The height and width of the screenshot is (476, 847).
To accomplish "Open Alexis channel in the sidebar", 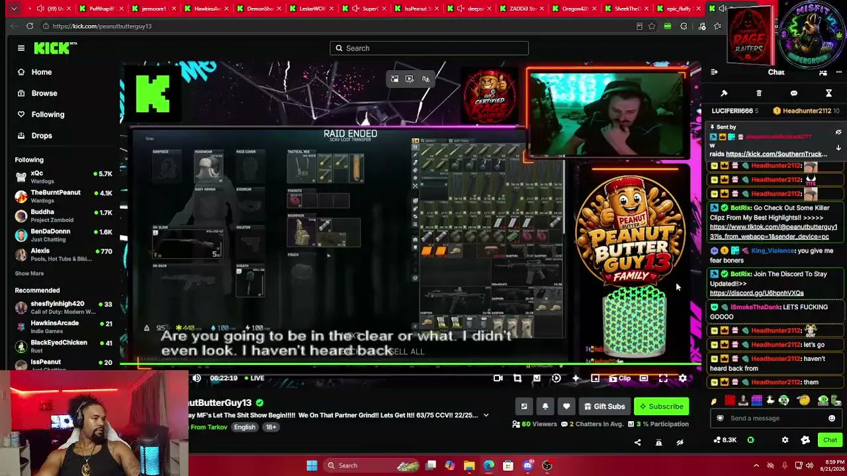I will (x=64, y=255).
